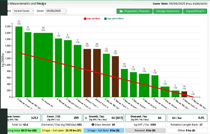The width and height of the screenshot is (210, 134).
Task: Click the yellow Silage - Cut Later cell
Action: tap(62, 131)
